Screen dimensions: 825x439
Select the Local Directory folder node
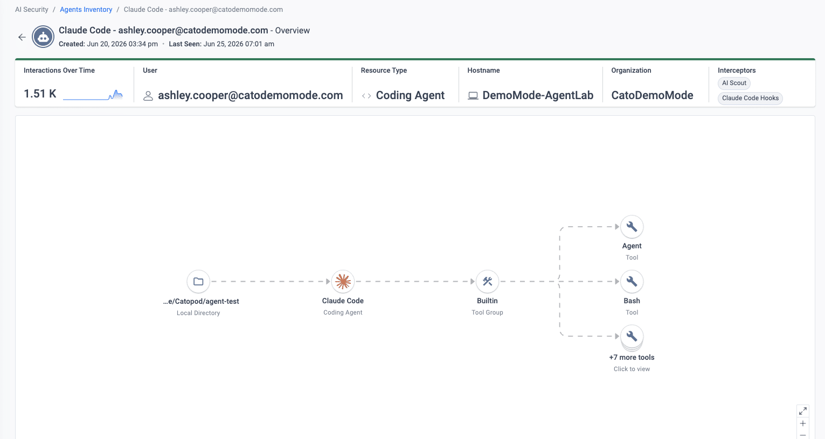click(198, 281)
